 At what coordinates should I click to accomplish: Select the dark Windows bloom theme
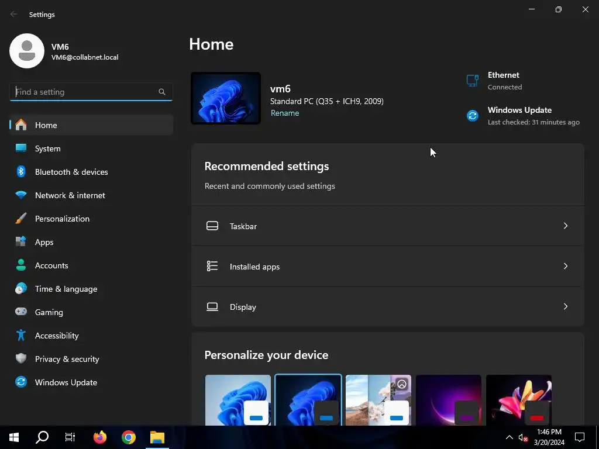[308, 400]
